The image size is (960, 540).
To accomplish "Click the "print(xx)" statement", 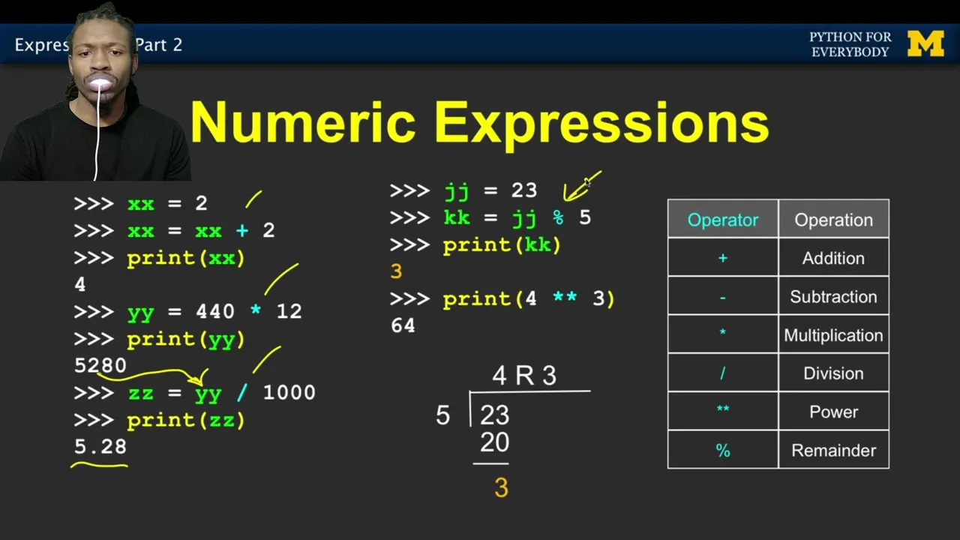I will tap(186, 259).
